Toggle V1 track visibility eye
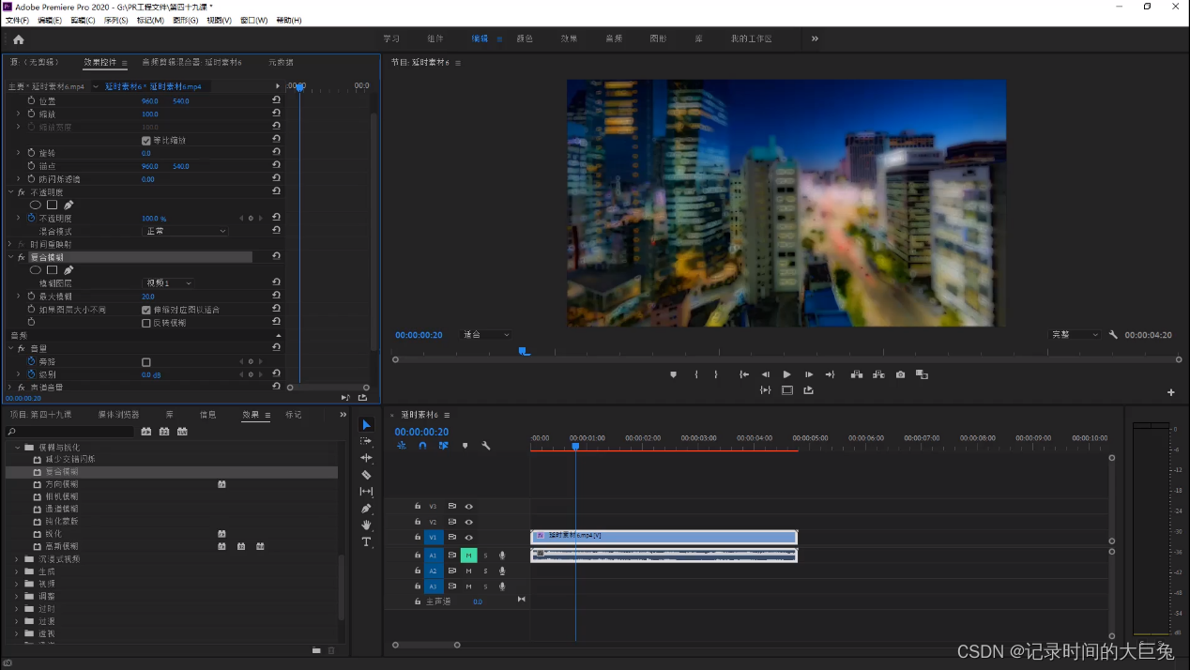This screenshot has height=670, width=1190. [x=468, y=538]
